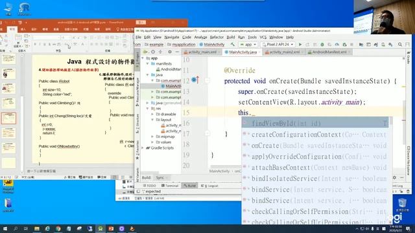Open the TODO tool window button

pyautogui.click(x=150, y=186)
